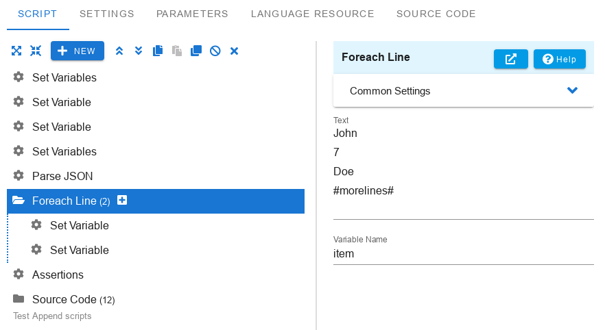Move selected step down with double-chevron icon
Viewport: 605px width, 330px height.
[x=139, y=51]
